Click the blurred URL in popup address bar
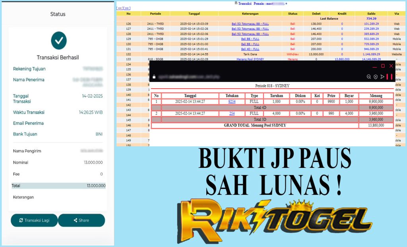The height and width of the screenshot is (247, 407). (189, 77)
